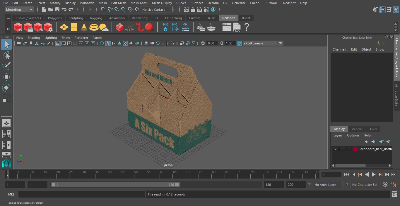Create Redshift sun and sky icon
This screenshot has height=206, width=400.
click(104, 27)
